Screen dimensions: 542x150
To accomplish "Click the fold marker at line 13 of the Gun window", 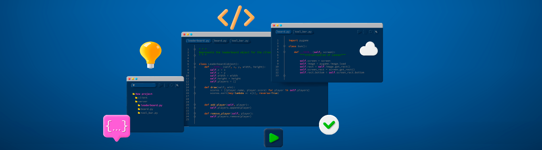I will (x=284, y=75).
